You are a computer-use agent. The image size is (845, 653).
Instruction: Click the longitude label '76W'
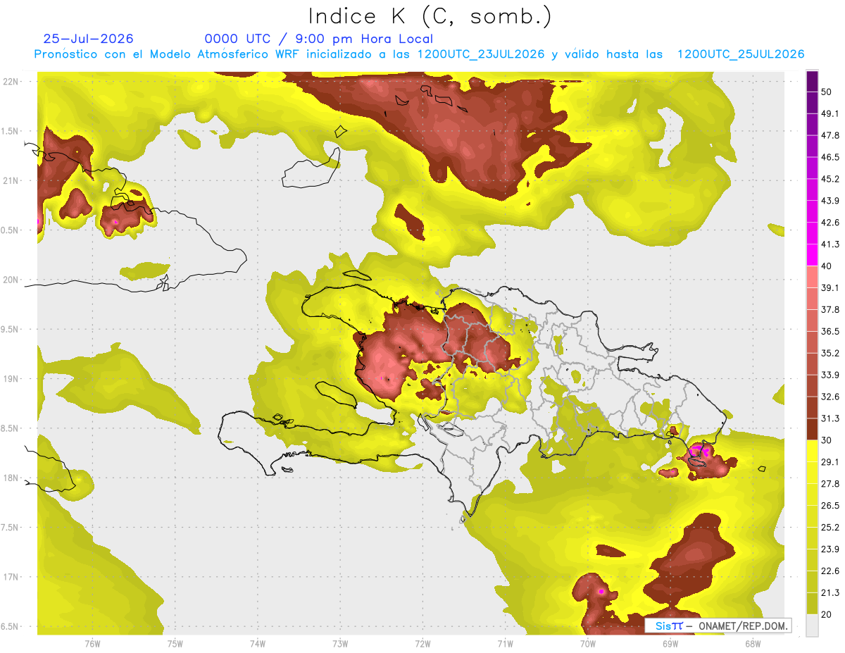click(x=92, y=642)
